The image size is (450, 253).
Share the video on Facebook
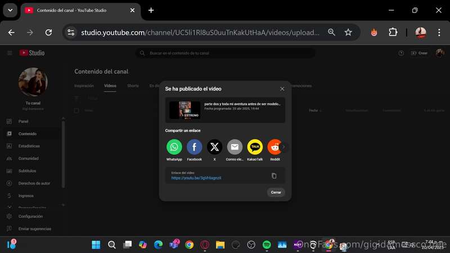(194, 147)
